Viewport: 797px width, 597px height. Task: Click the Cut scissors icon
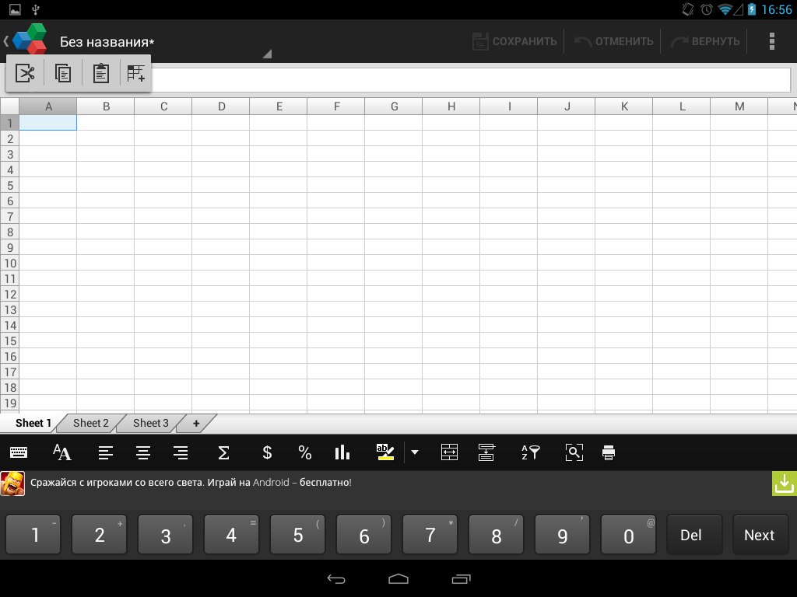[25, 74]
